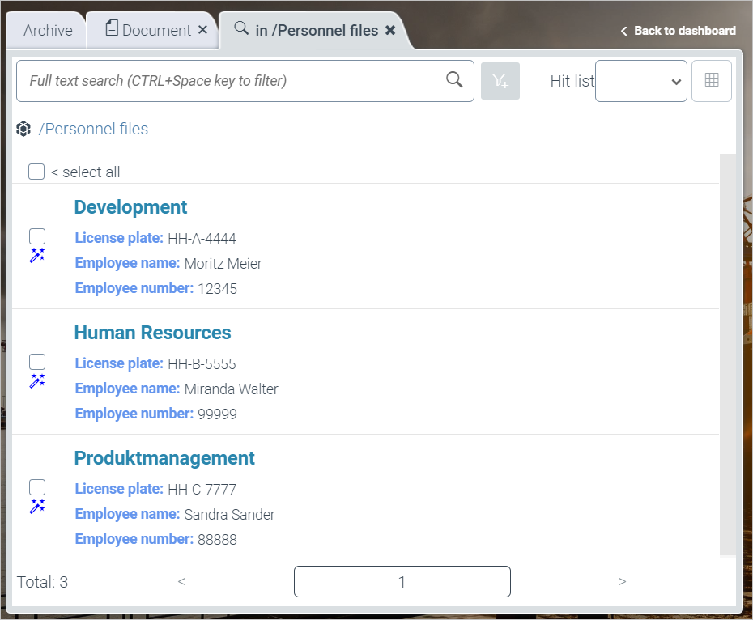
Task: Open the Hit list dropdown
Action: pos(640,81)
